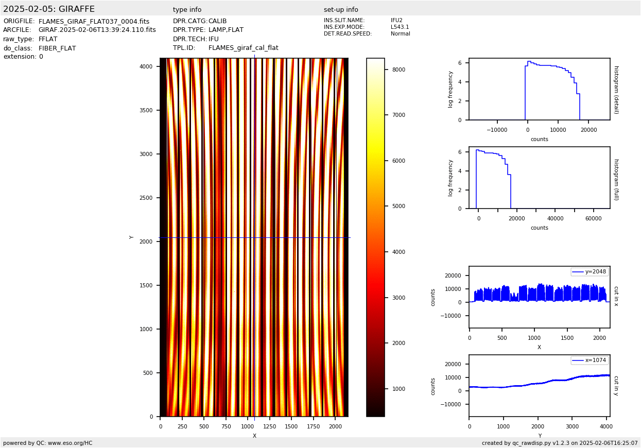Click the qc_rawdisp.py creation timestamp footer
The image size is (641, 448).
click(x=560, y=443)
